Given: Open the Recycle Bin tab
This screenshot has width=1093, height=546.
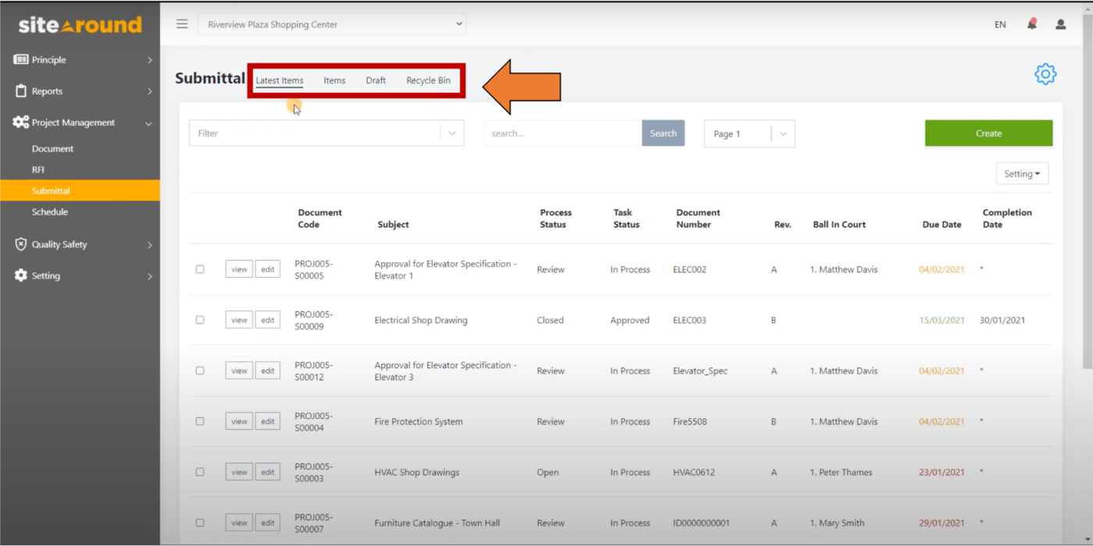Looking at the screenshot, I should click(x=428, y=80).
